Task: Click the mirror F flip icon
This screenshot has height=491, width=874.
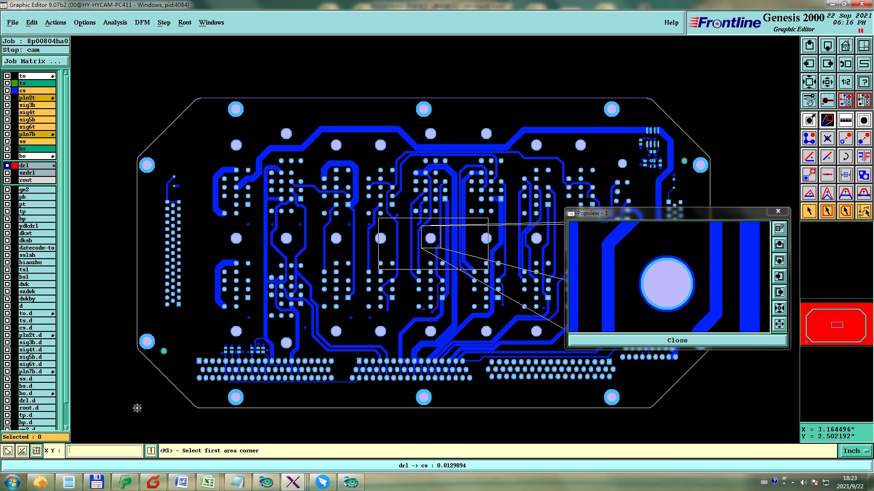Action: 864,157
